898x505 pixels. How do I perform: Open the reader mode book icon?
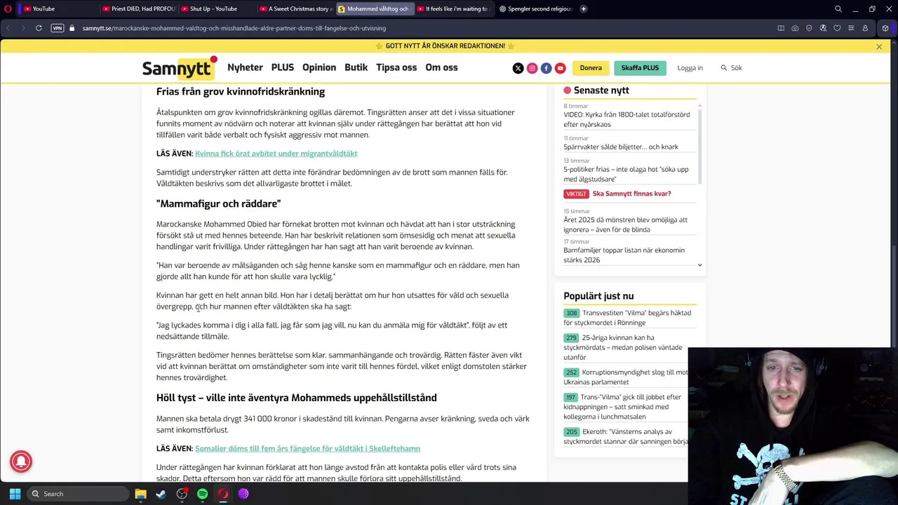[x=781, y=28]
